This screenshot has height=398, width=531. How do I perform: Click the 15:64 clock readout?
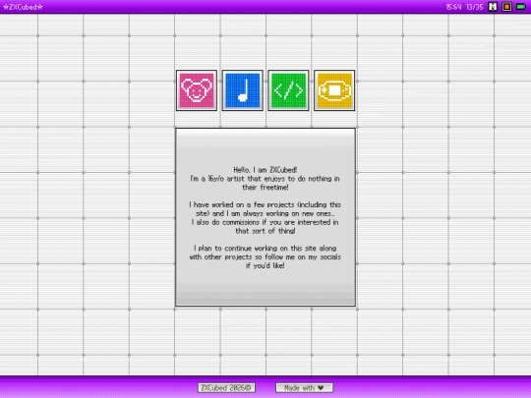click(453, 7)
